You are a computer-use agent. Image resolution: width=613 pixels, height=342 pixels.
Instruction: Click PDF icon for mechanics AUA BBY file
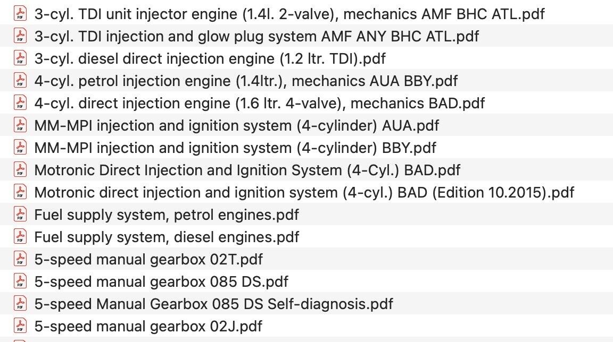pyautogui.click(x=20, y=81)
